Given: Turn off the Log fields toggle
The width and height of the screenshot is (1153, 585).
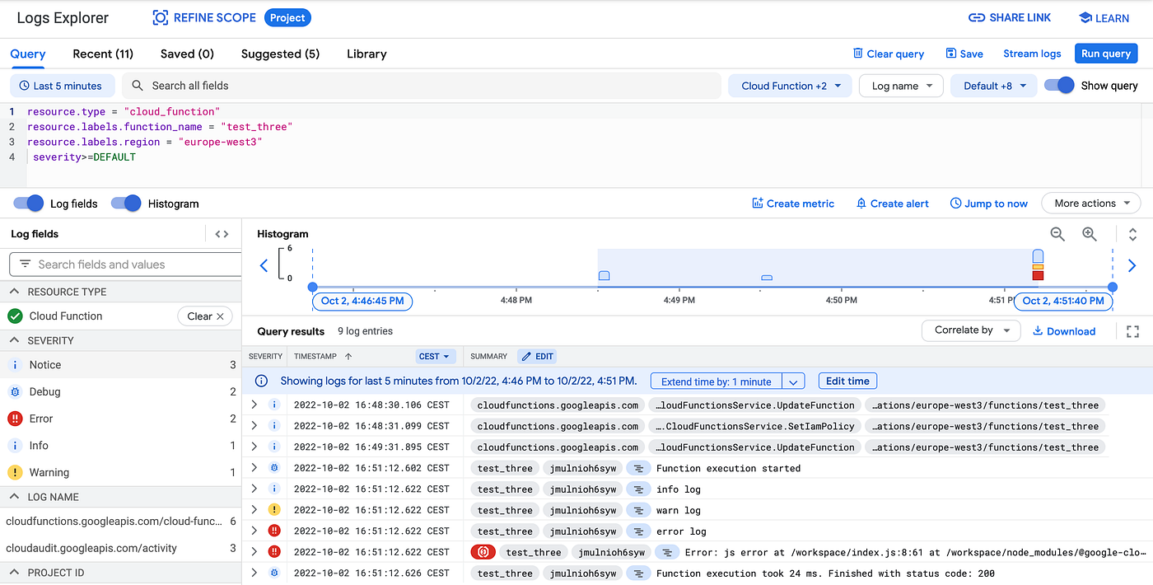Looking at the screenshot, I should point(27,203).
